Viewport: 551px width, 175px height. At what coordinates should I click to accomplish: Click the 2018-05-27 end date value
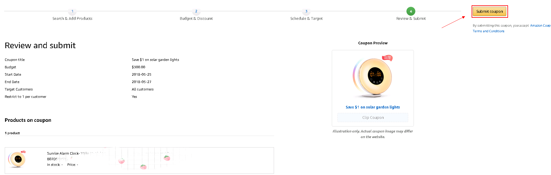coord(141,82)
